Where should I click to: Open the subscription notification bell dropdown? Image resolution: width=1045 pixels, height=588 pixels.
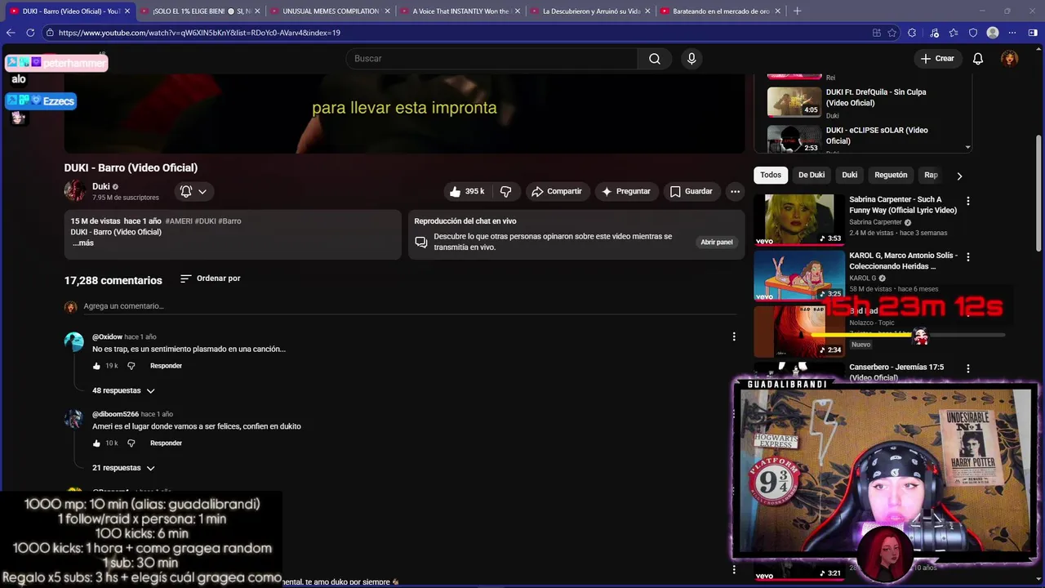[193, 191]
